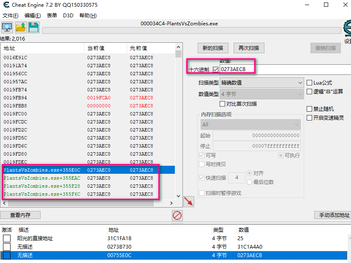Open the memory region All dropdown
The image size is (351, 263).
coord(250,125)
